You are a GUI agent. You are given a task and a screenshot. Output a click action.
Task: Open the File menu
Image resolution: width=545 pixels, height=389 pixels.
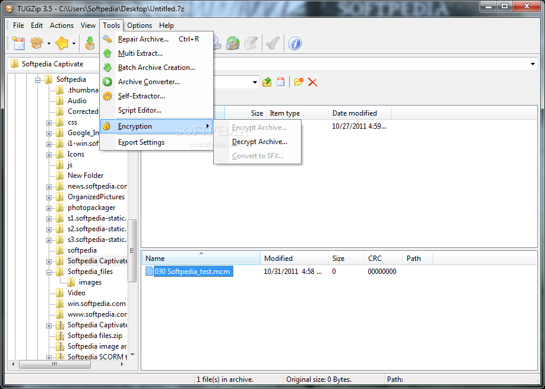point(18,25)
